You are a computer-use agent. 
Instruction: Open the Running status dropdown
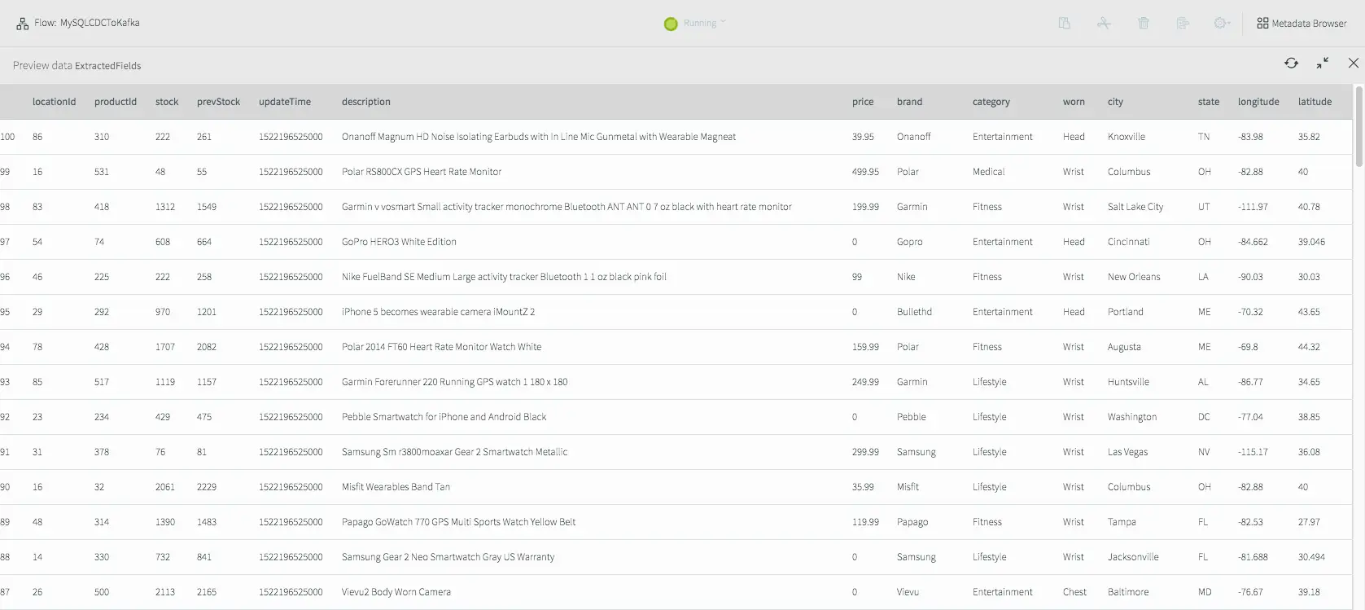(704, 23)
